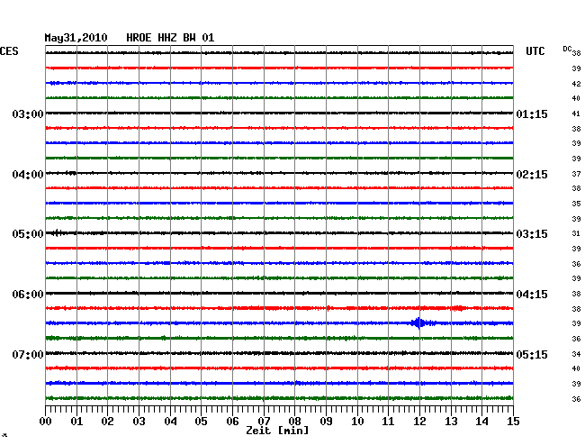Image resolution: width=585 pixels, height=445 pixels.
Task: Click minute 03 on the time axis
Action: pyautogui.click(x=139, y=422)
